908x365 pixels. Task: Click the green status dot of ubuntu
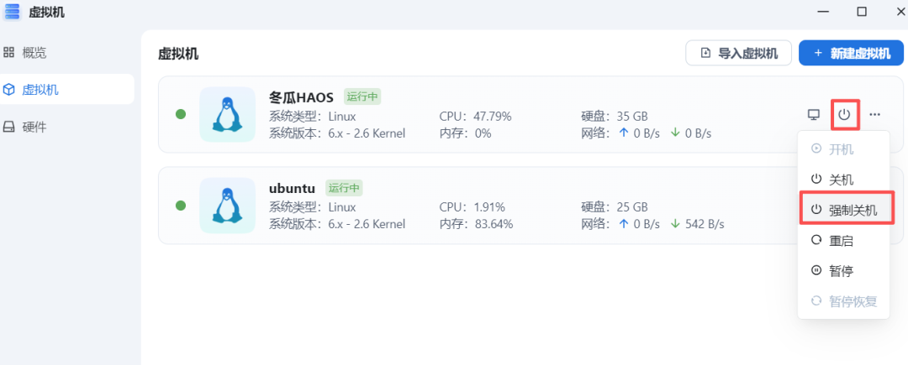click(181, 206)
